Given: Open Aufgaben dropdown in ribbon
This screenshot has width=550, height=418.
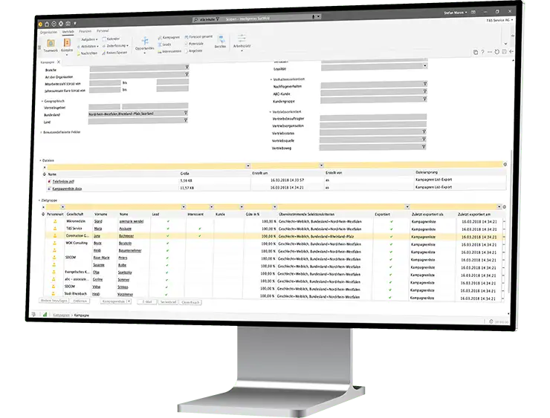Looking at the screenshot, I should (x=88, y=39).
